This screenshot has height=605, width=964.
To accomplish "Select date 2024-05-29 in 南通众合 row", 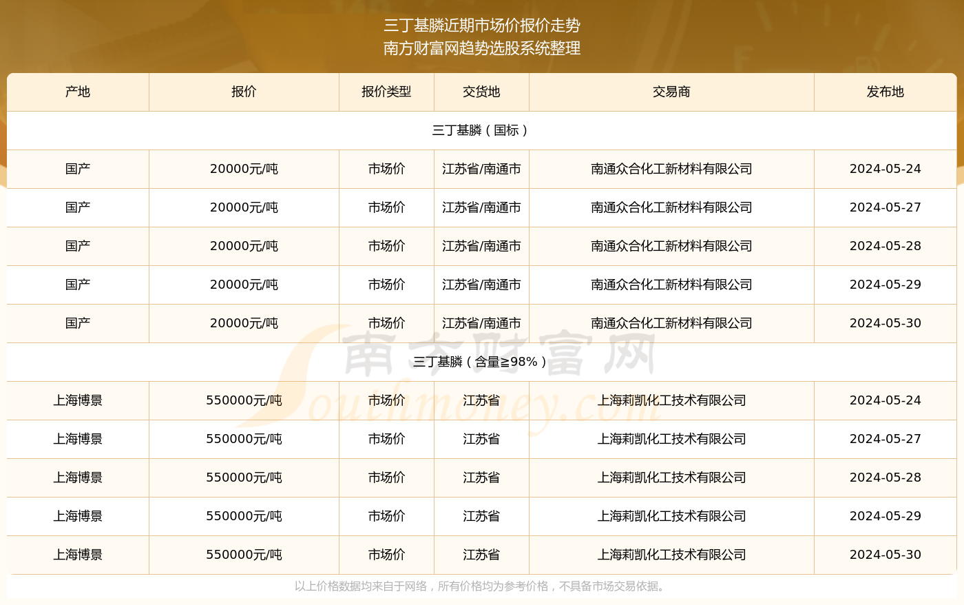I will coord(886,285).
